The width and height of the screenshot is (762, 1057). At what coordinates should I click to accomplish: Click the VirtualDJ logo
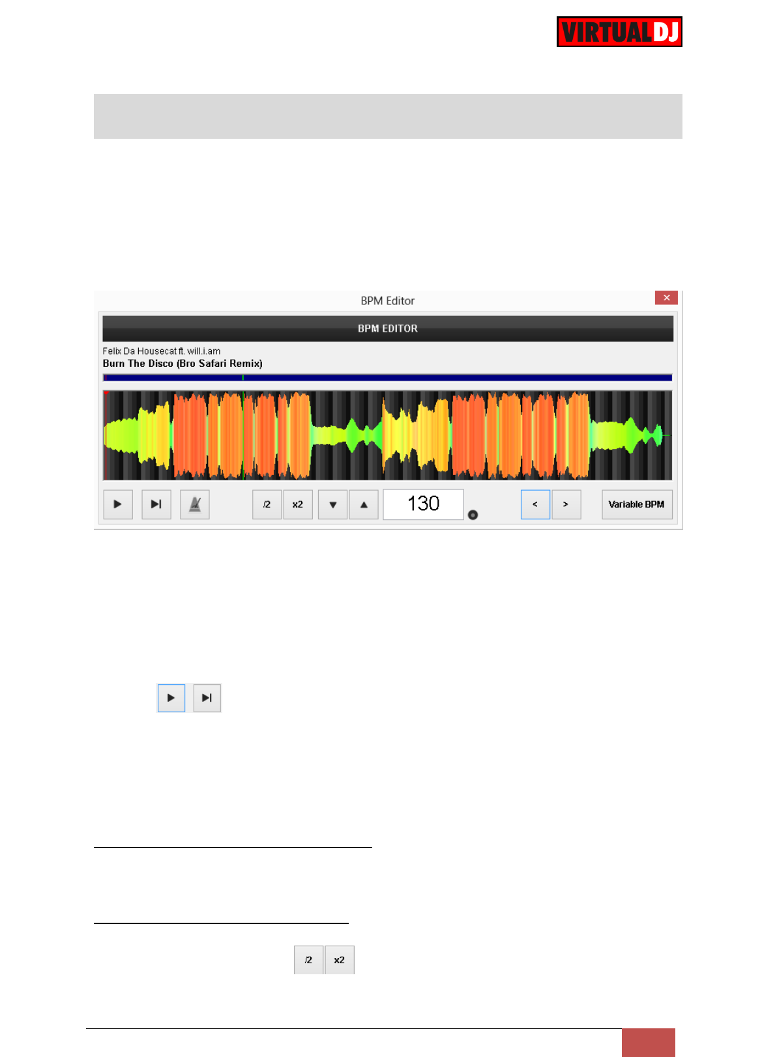[x=619, y=32]
